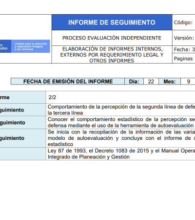The width and height of the screenshot is (195, 220).
Task: Click the Integrado de Planeación y Gestión line
Action: [x=89, y=157]
